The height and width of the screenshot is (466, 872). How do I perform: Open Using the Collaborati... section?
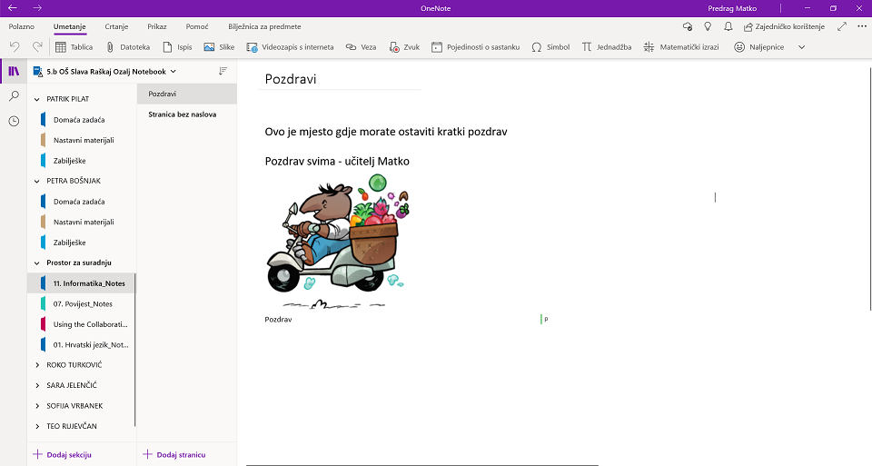click(81, 324)
